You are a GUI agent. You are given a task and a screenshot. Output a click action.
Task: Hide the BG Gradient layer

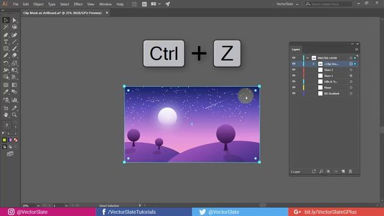293,93
